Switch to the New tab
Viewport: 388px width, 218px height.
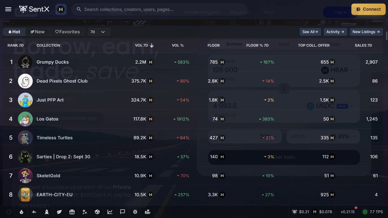coord(38,32)
